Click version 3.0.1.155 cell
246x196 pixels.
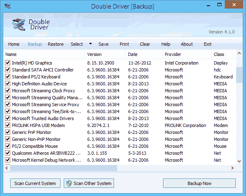coord(97,153)
